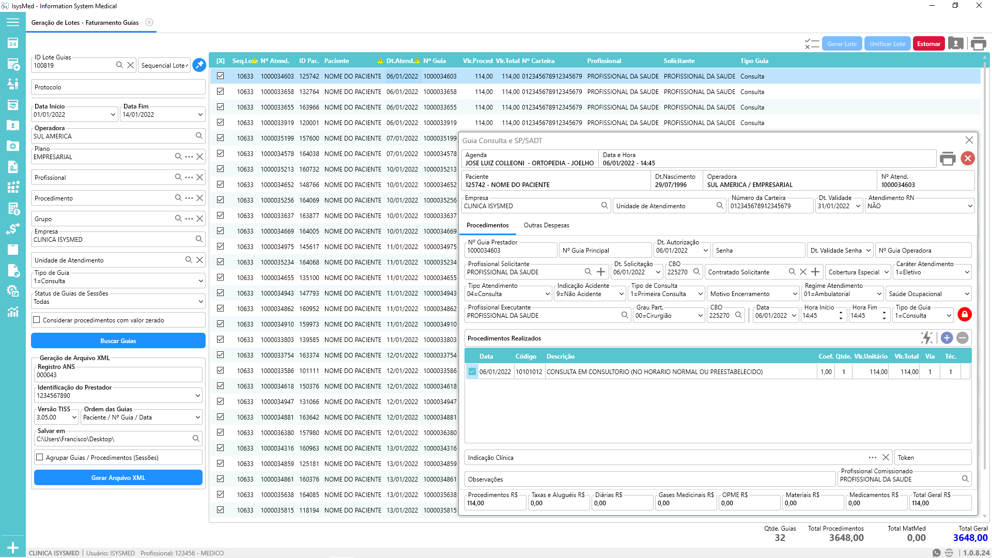992x558 pixels.
Task: Click the Gerar Arquivo XML button
Action: coord(118,478)
